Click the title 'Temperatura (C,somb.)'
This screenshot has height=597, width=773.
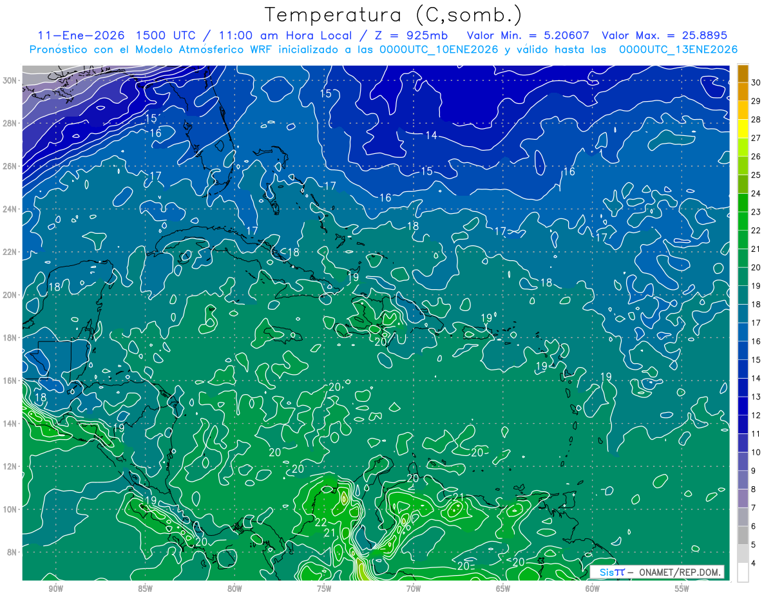394,15
